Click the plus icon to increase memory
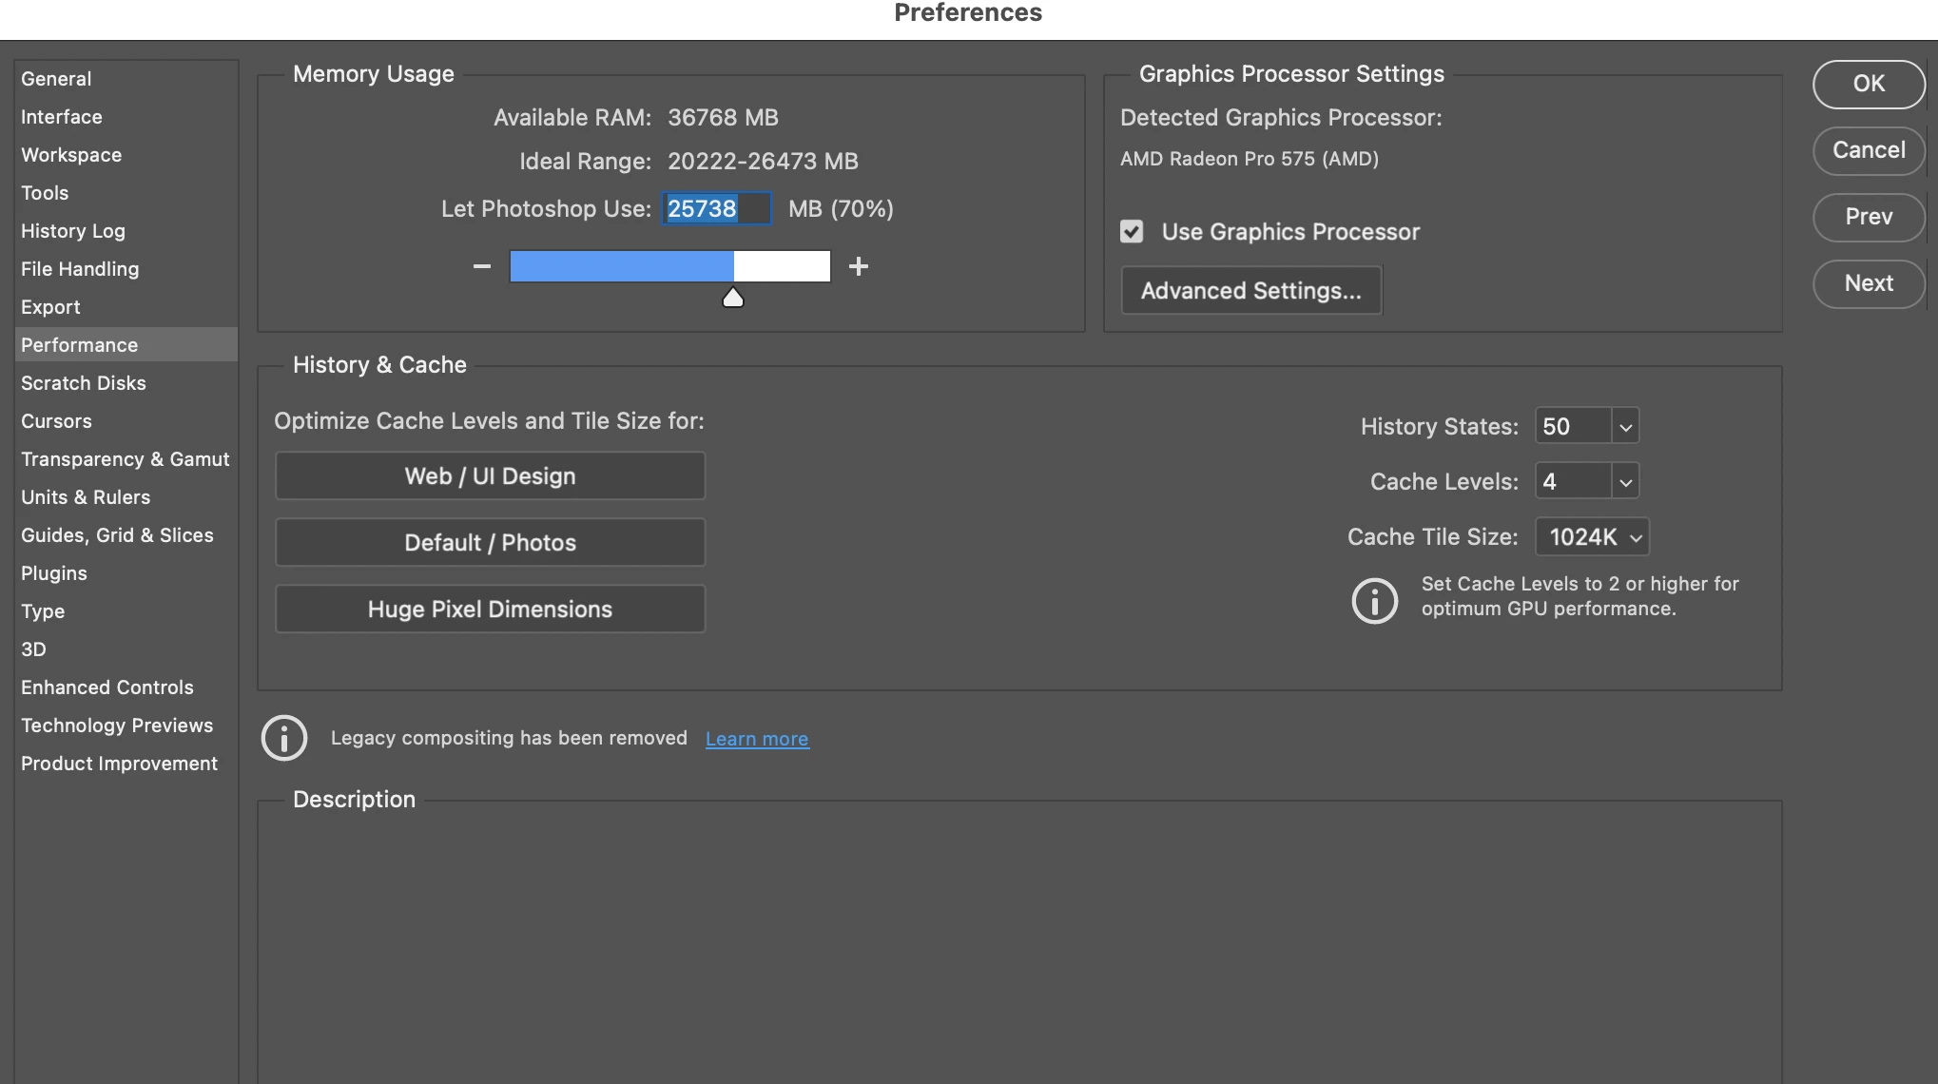This screenshot has width=1938, height=1084. click(859, 266)
